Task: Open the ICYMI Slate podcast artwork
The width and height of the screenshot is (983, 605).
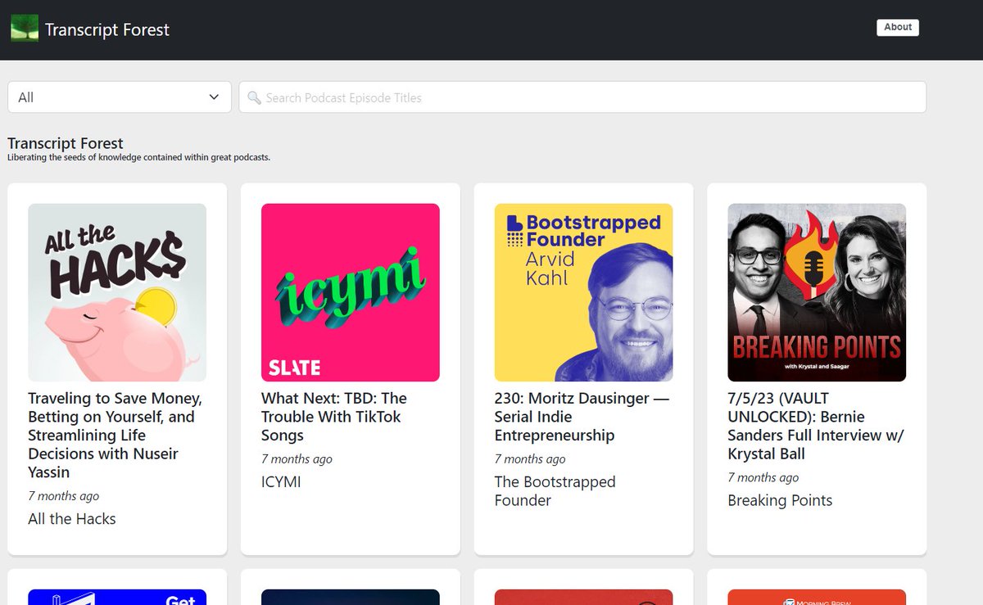Action: (351, 292)
